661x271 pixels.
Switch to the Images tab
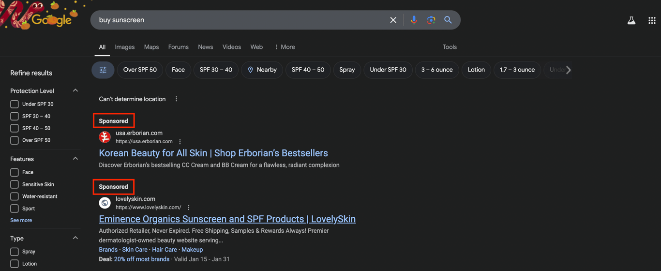point(124,47)
